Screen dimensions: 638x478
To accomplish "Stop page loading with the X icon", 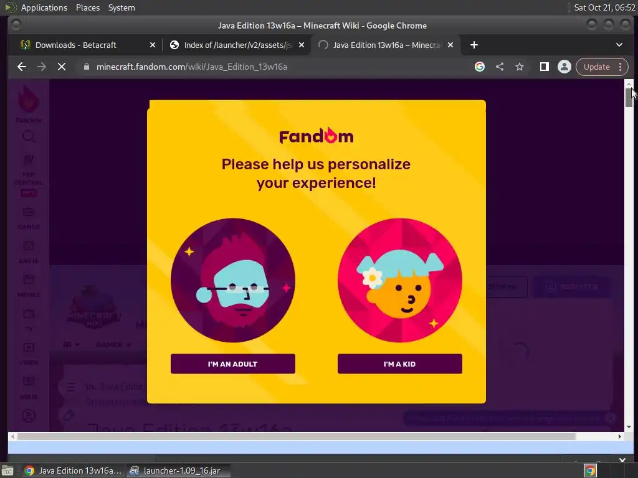I will 62,67.
